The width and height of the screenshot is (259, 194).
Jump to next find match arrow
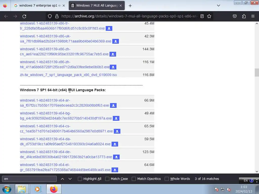point(70,179)
